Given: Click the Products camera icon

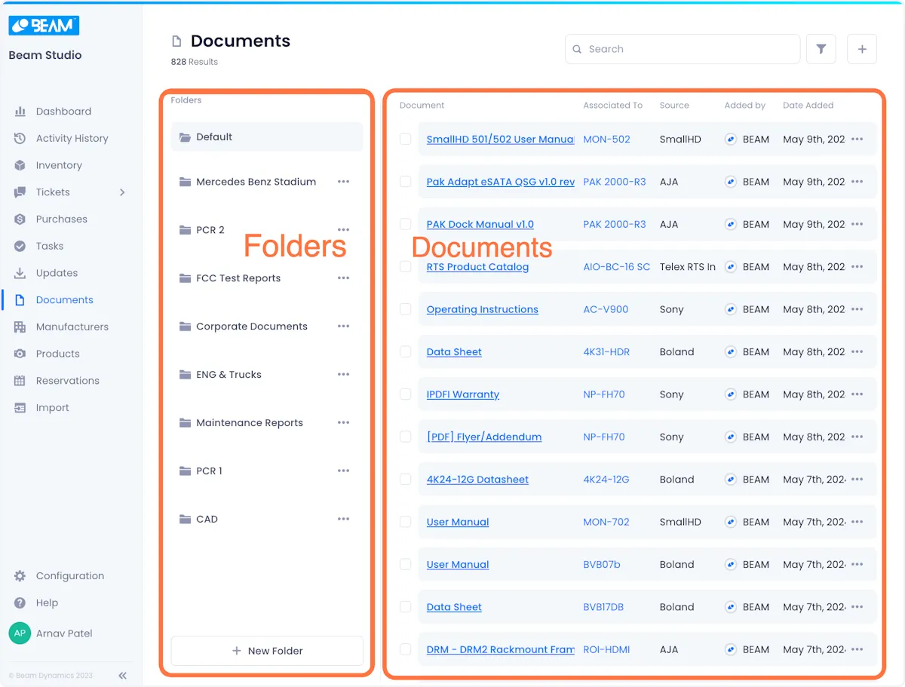Looking at the screenshot, I should tap(20, 354).
